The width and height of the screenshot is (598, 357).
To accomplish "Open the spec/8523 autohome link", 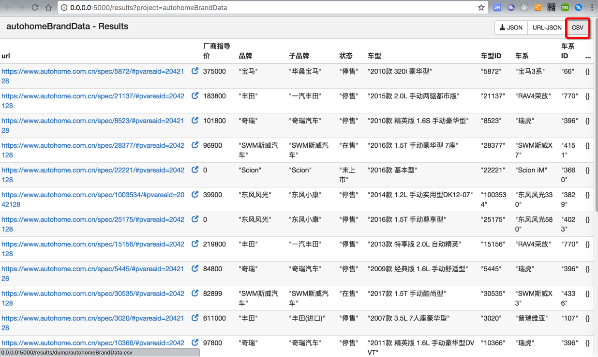I will 93,125.
